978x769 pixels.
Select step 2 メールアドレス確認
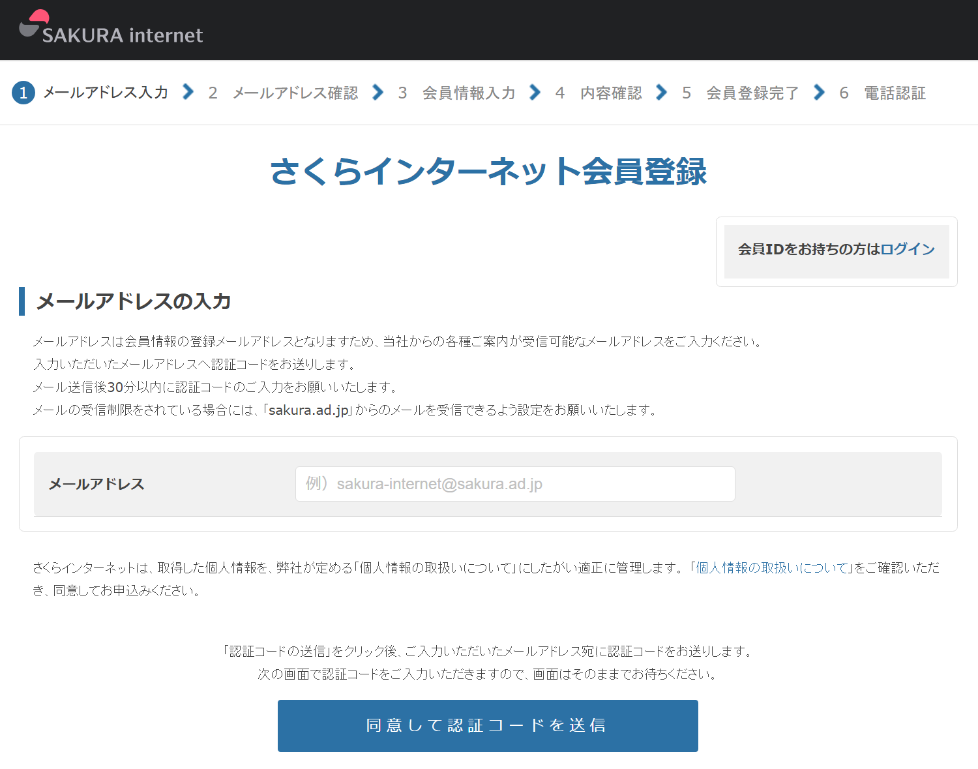pyautogui.click(x=283, y=93)
